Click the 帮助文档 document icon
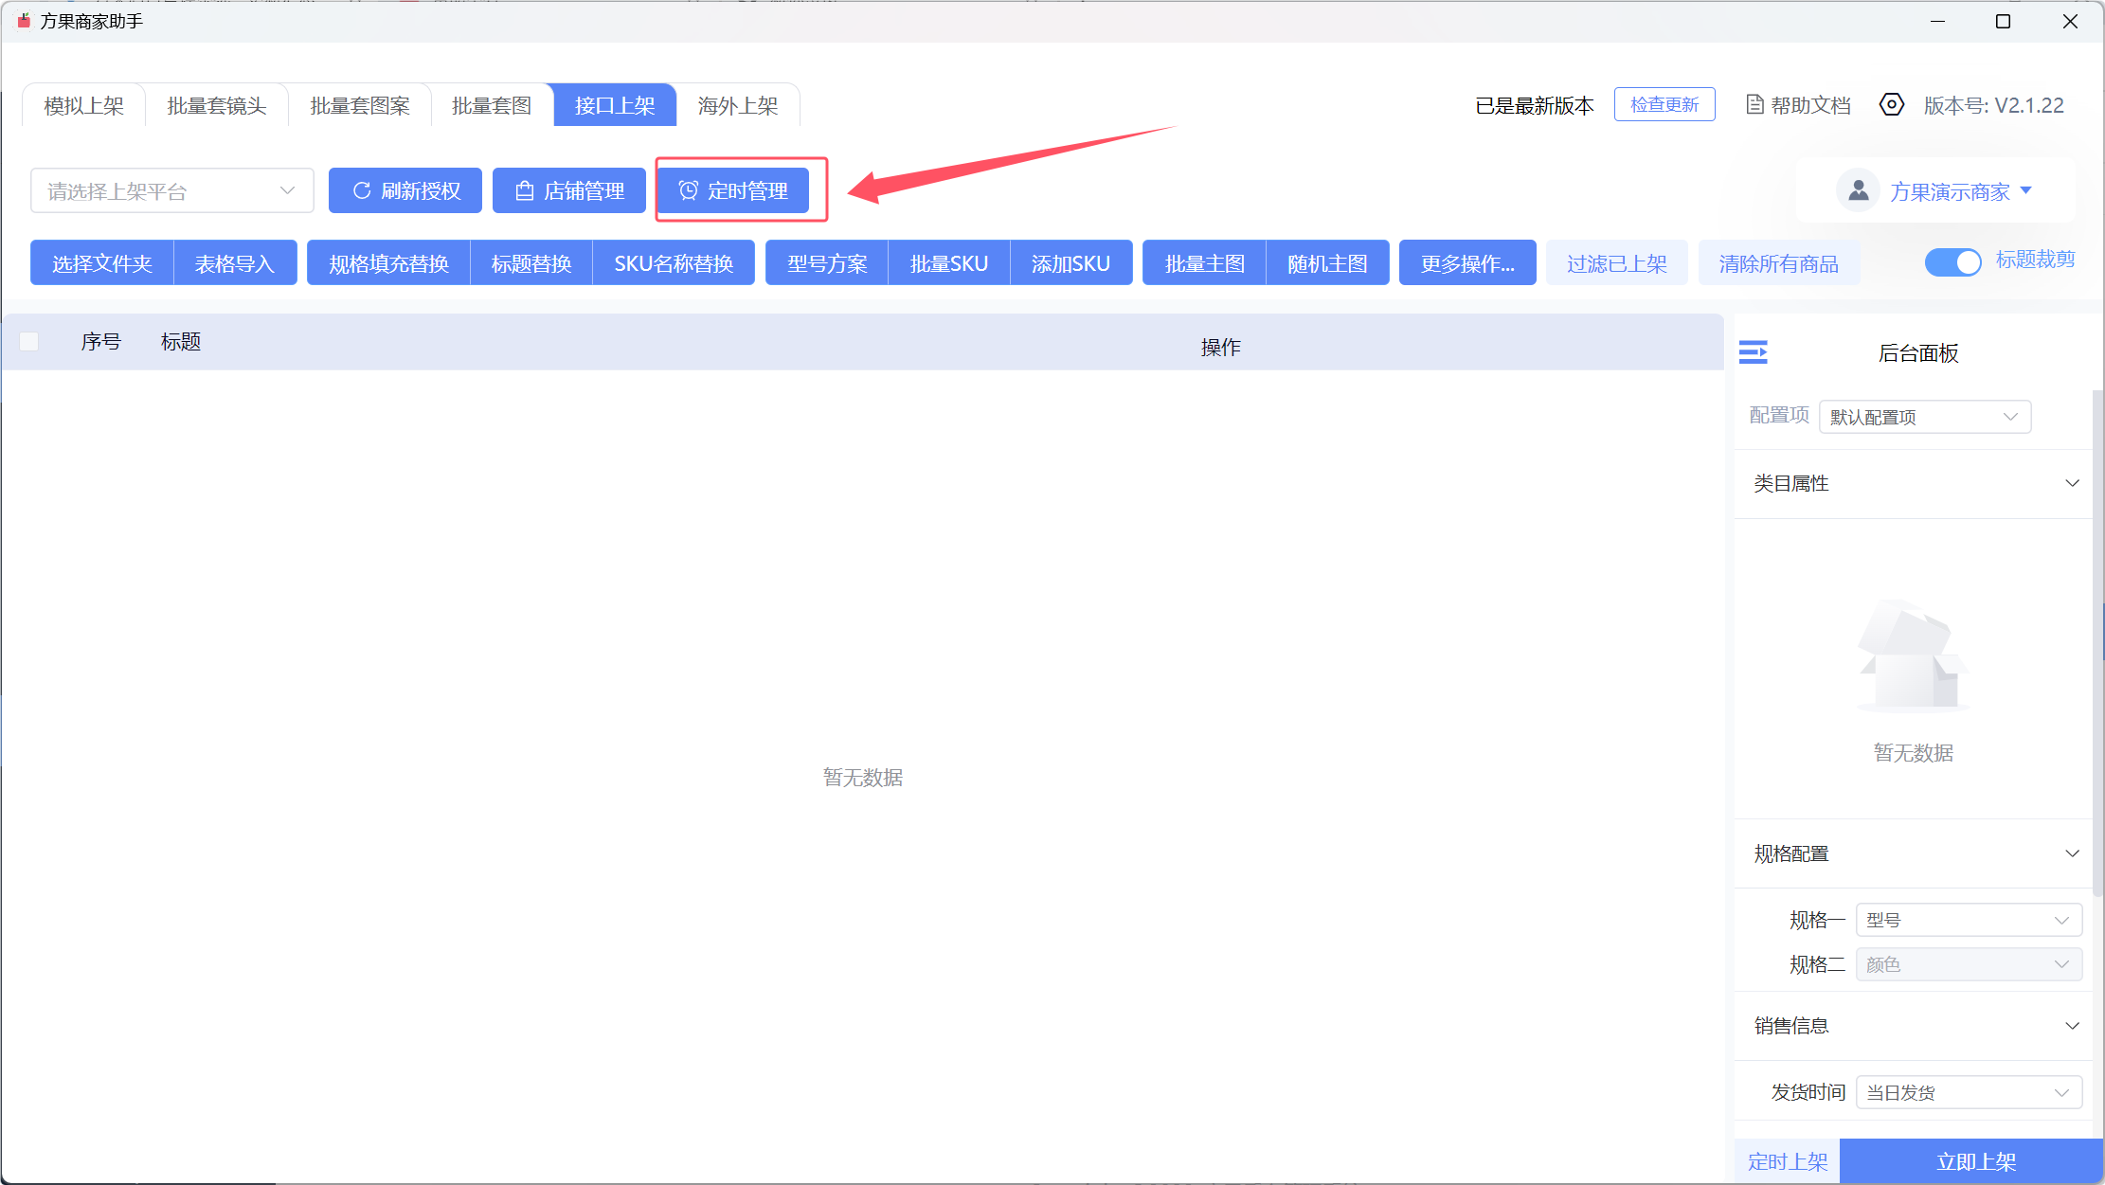 coord(1754,105)
